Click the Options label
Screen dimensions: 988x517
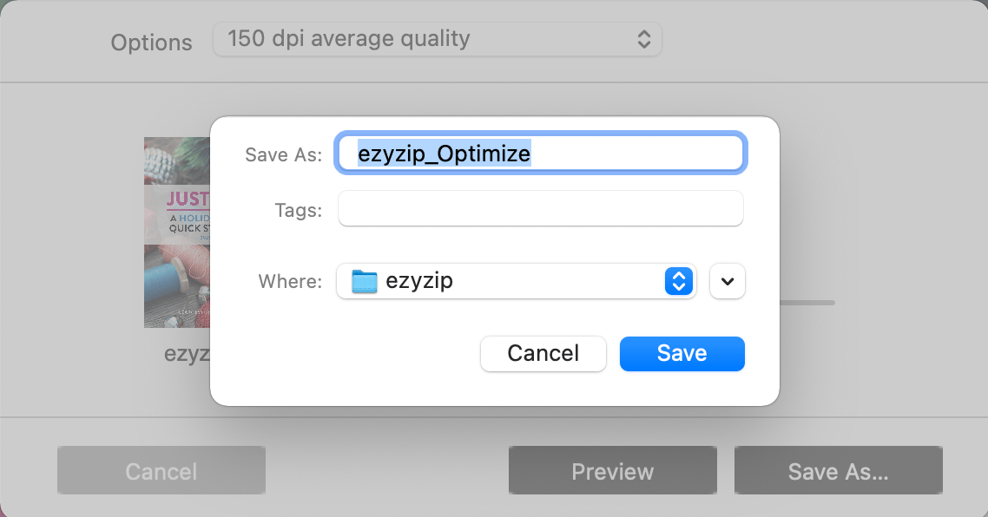pyautogui.click(x=150, y=42)
